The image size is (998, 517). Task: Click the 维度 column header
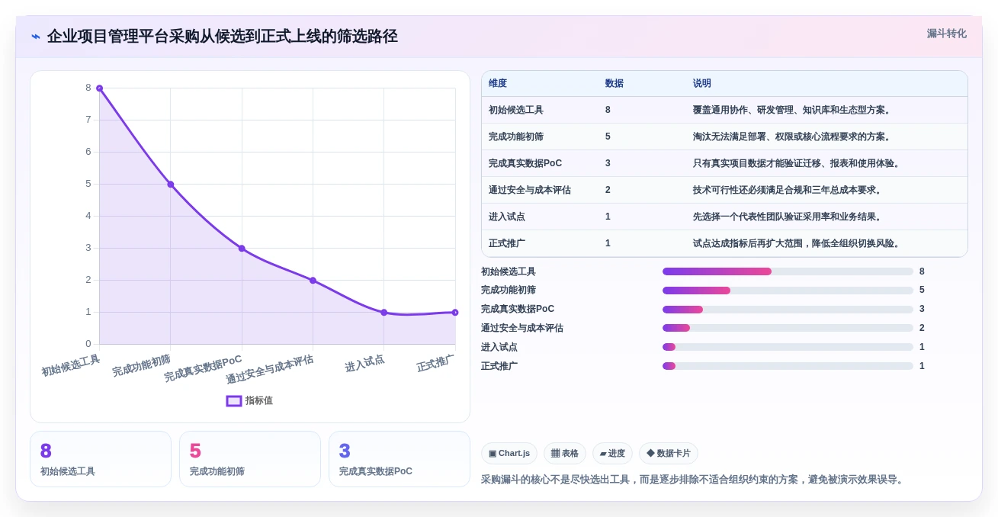click(x=498, y=83)
